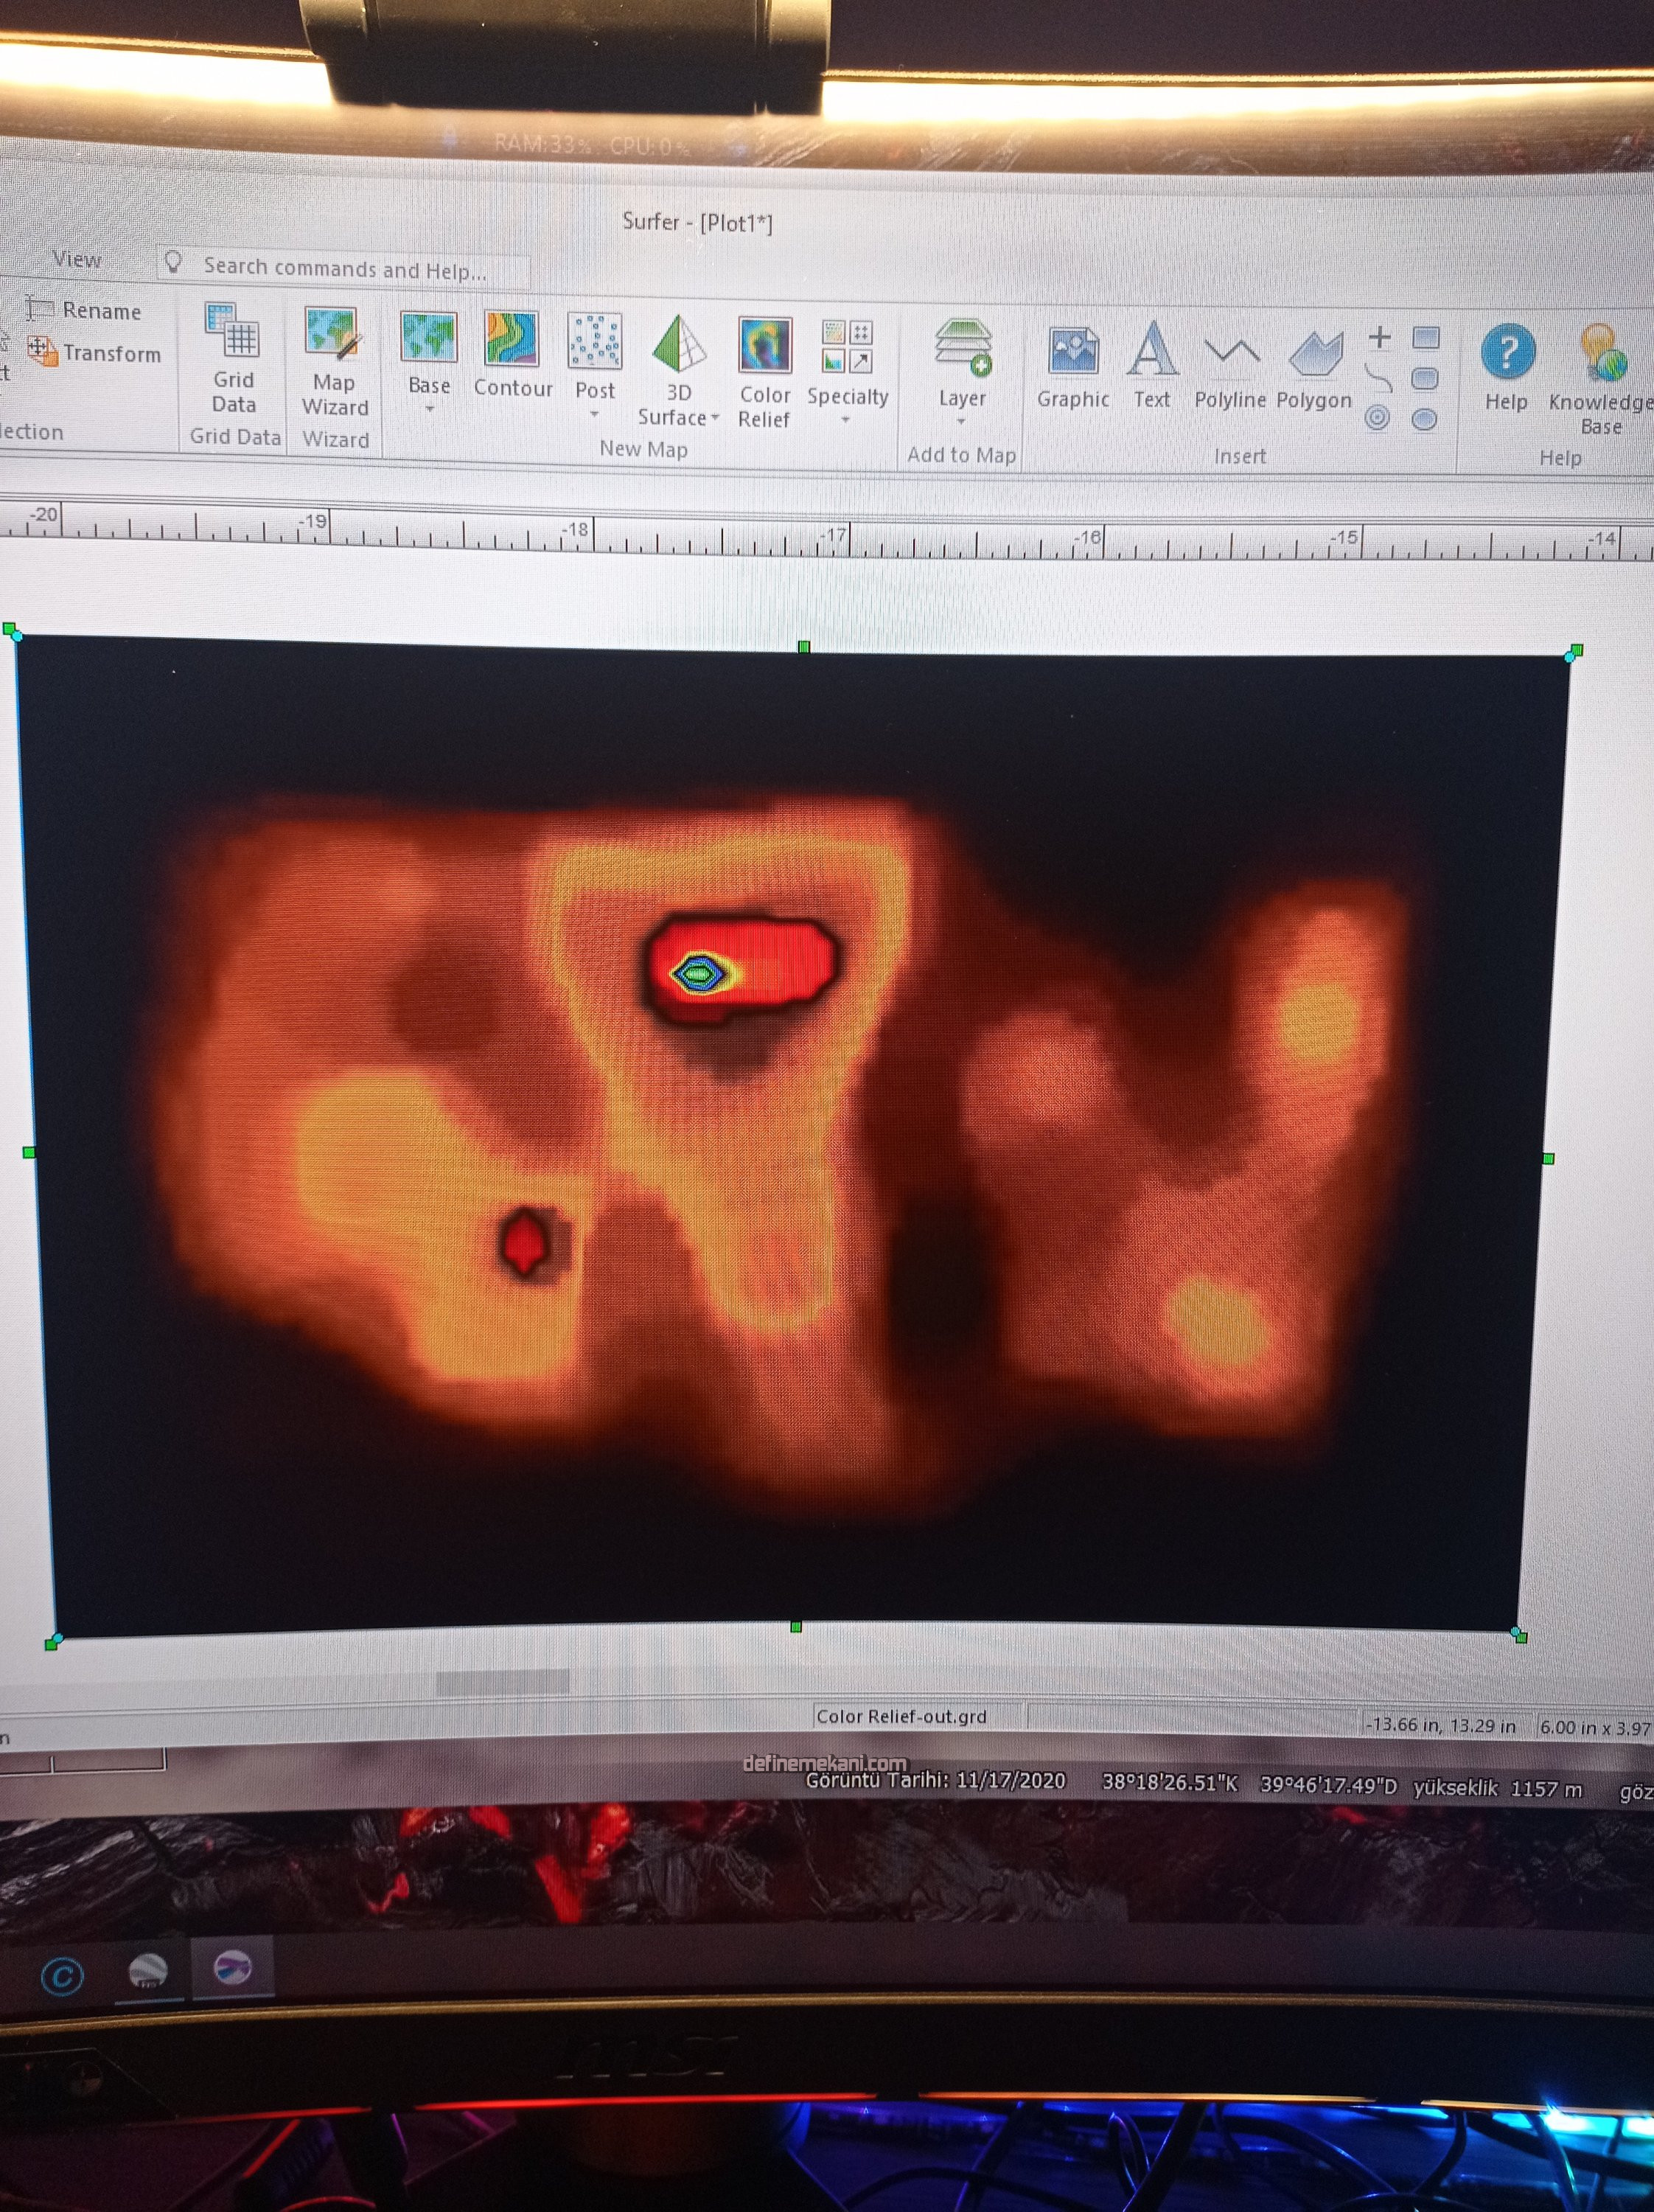1654x2212 pixels.
Task: Expand the Base map dropdown
Action: click(x=430, y=409)
